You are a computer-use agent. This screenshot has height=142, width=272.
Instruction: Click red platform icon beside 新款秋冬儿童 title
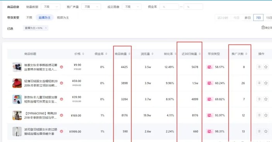[61, 99]
